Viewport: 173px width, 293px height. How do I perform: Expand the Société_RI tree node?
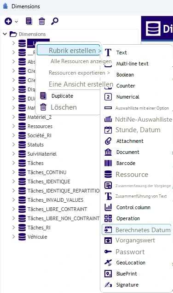pyautogui.click(x=14, y=135)
